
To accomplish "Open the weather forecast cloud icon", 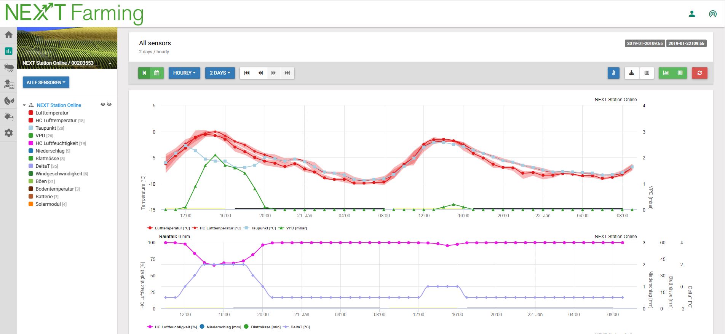I will coord(8,68).
